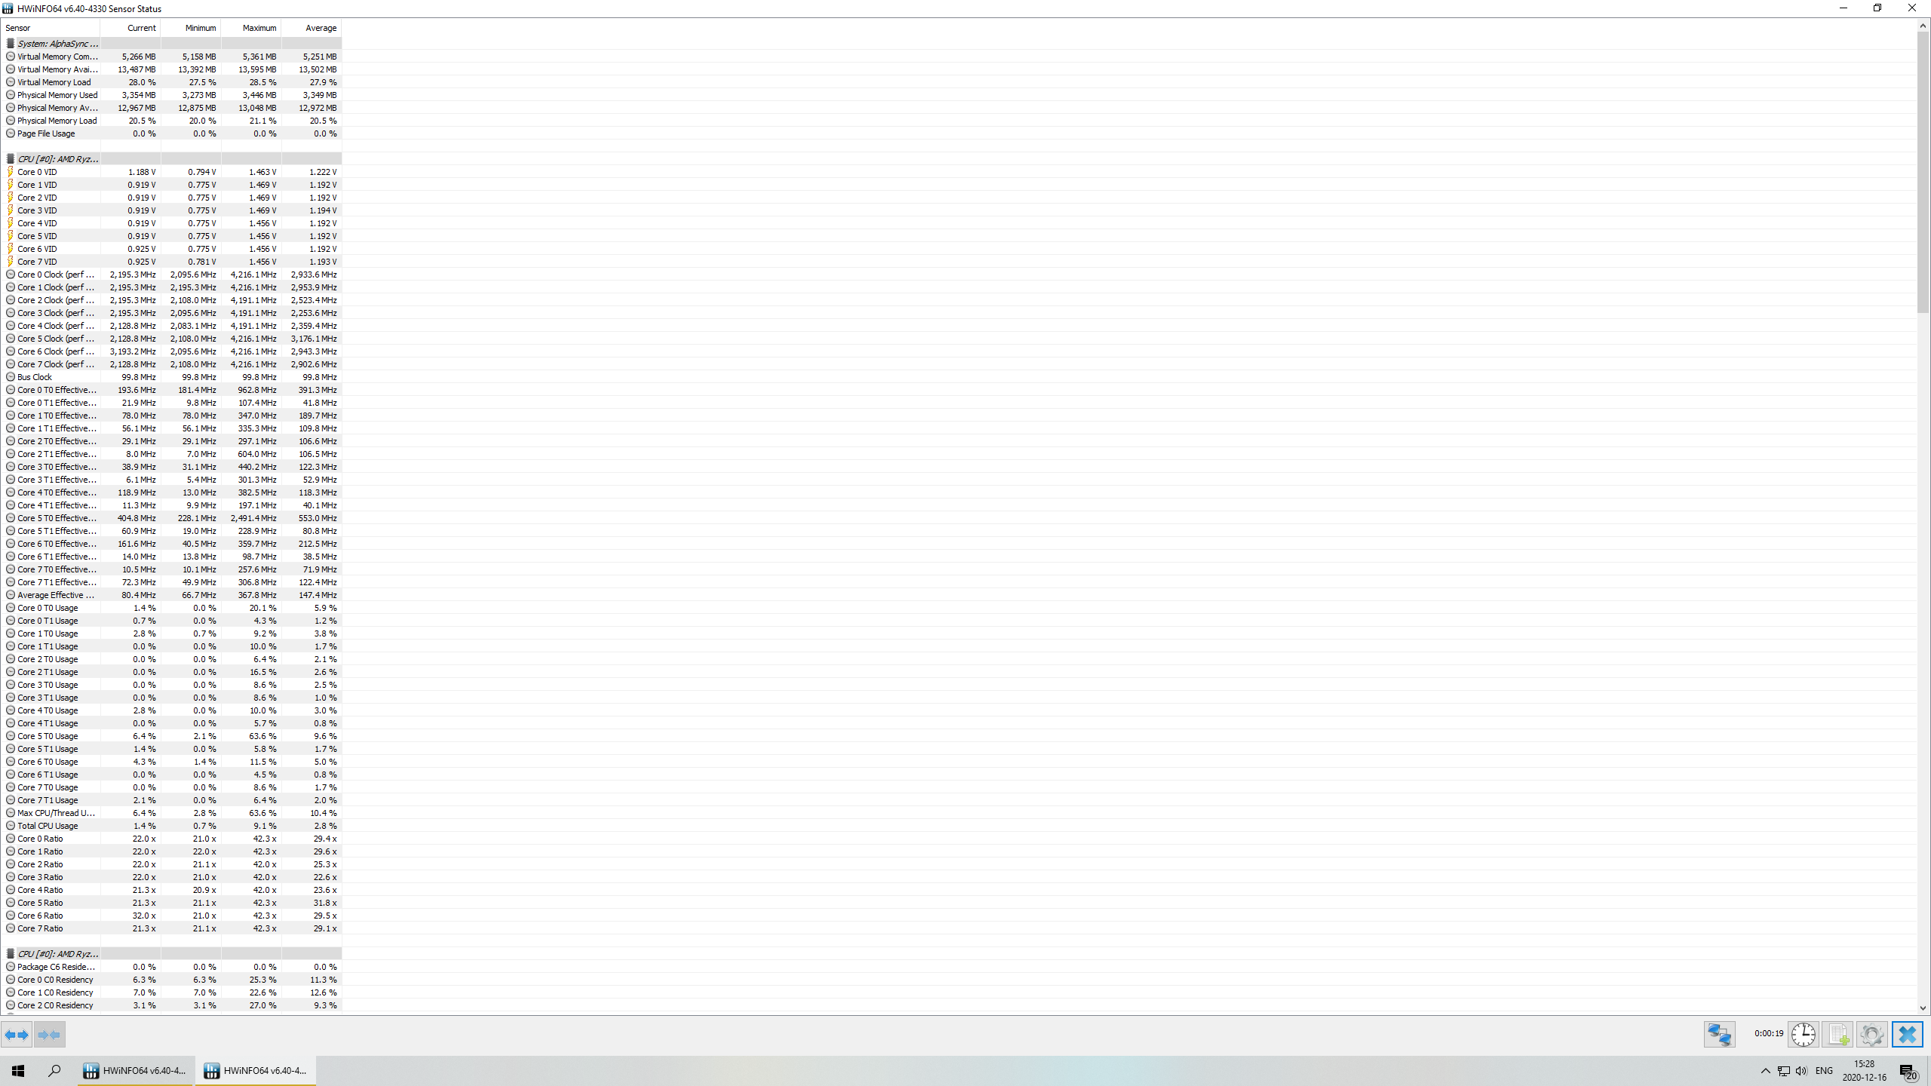Reset min/max values with the clock icon
The width and height of the screenshot is (1931, 1086).
[x=1804, y=1035]
